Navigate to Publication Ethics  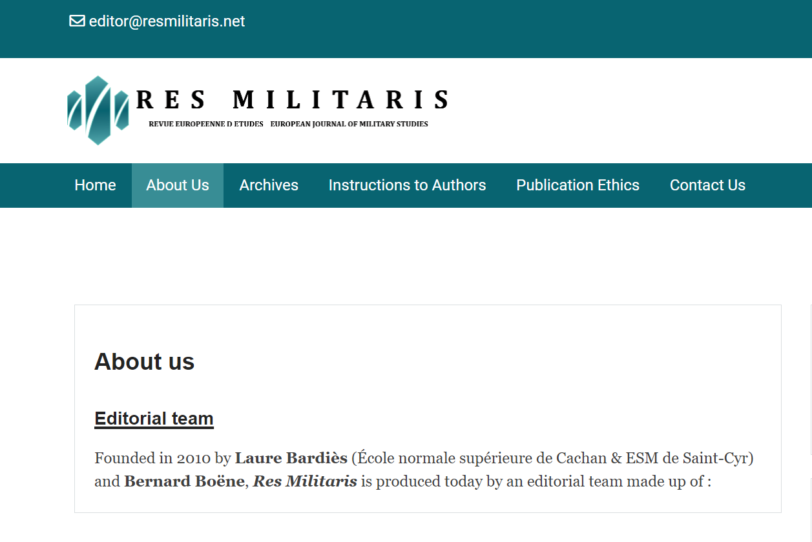(578, 185)
